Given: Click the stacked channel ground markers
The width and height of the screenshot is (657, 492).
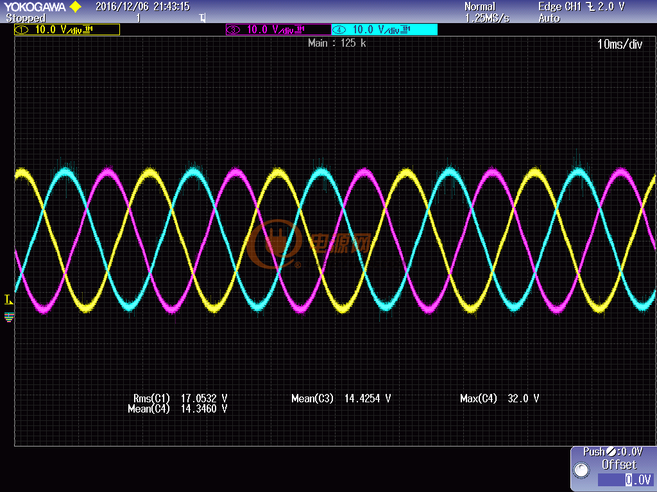Looking at the screenshot, I should (9, 317).
